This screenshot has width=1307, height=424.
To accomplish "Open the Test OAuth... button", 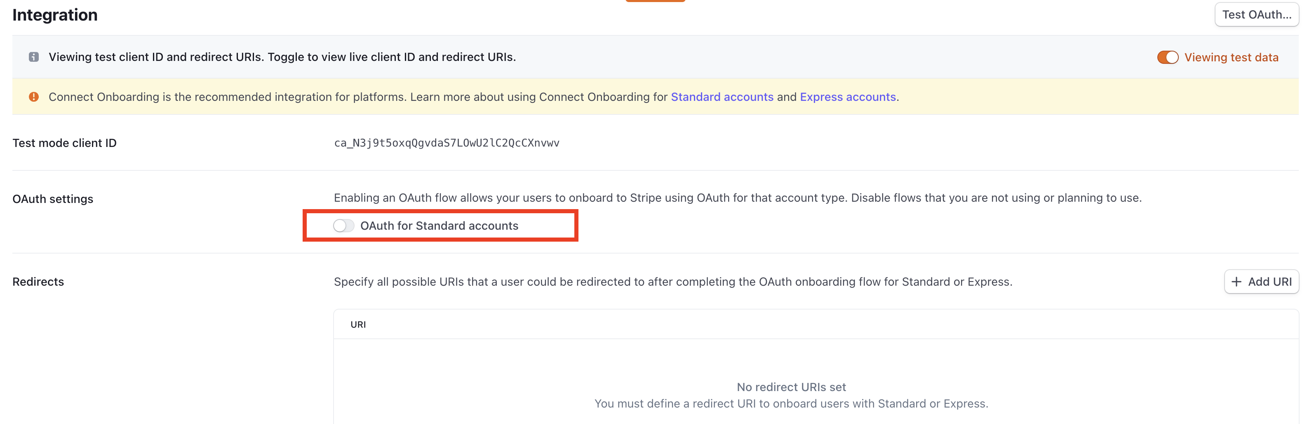I will point(1256,15).
